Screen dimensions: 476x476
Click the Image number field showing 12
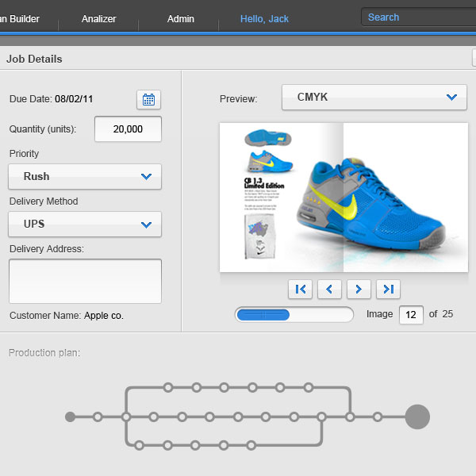pyautogui.click(x=411, y=315)
